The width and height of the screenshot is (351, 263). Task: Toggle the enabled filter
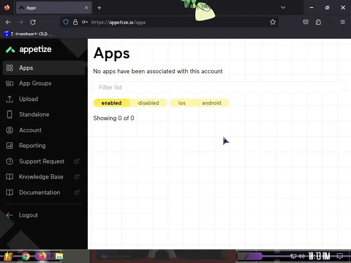tap(111, 103)
